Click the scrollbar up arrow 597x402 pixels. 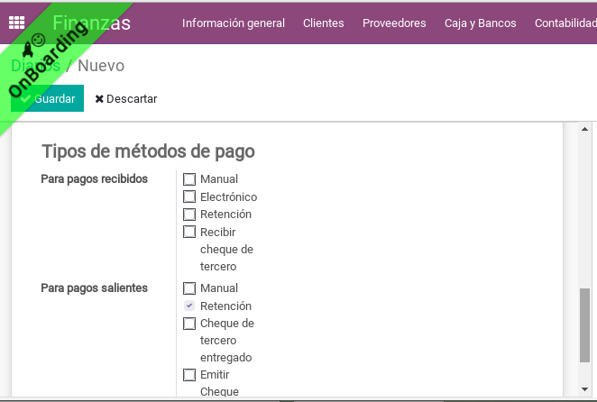pos(584,130)
